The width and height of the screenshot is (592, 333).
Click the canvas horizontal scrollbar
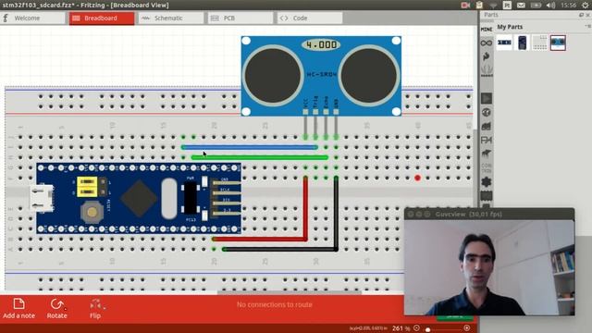(290, 292)
